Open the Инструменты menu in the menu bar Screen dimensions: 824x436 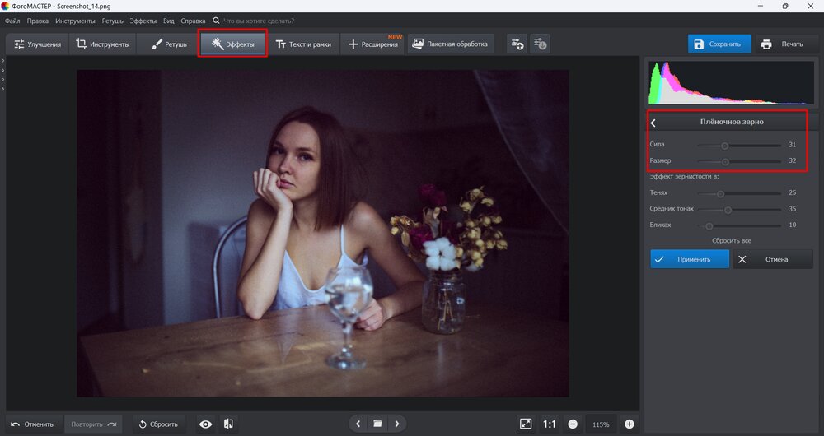coord(75,20)
